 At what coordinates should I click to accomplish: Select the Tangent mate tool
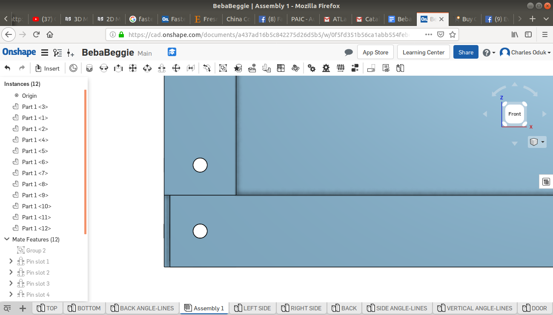click(x=207, y=68)
